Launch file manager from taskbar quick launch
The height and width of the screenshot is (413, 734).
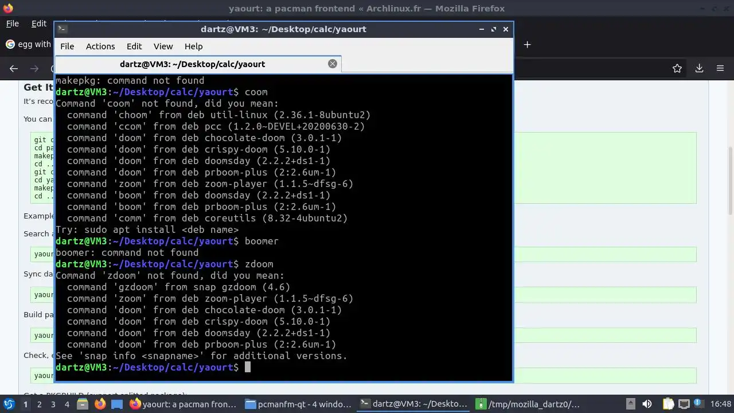coord(83,404)
